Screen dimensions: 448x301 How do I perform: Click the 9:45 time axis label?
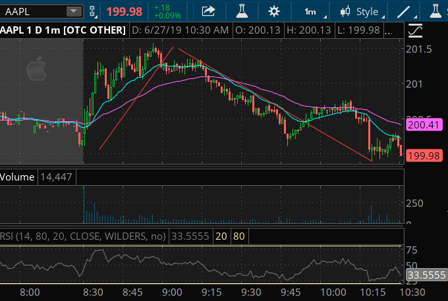(291, 292)
